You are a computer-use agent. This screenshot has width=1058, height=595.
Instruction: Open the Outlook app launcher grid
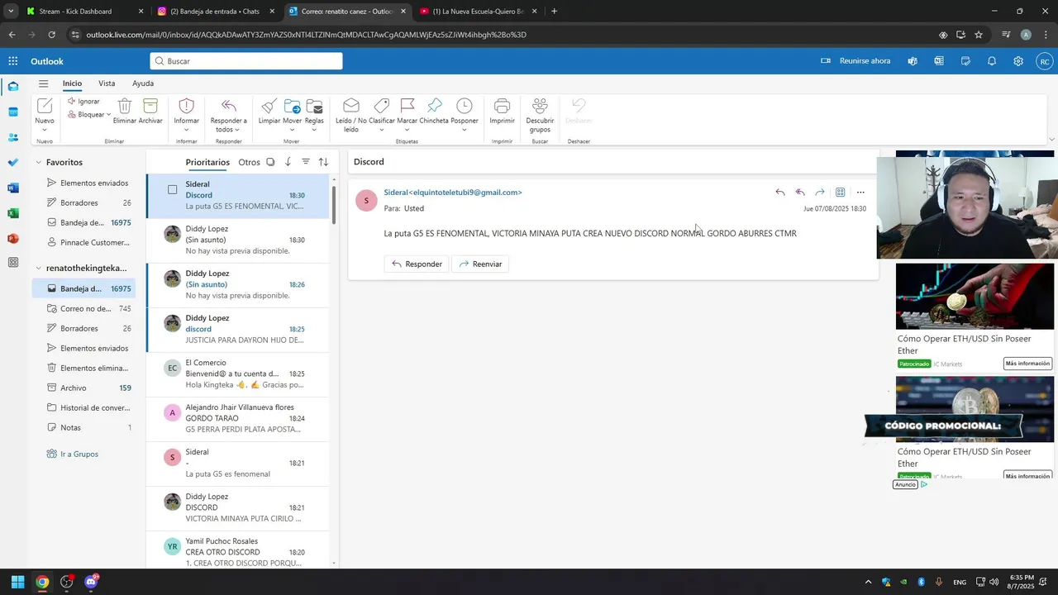[x=13, y=61]
